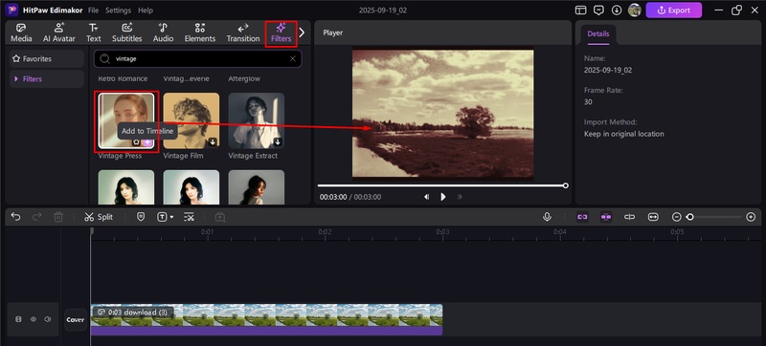The image size is (766, 346).
Task: Open the feedback message icon
Action: pyautogui.click(x=598, y=11)
